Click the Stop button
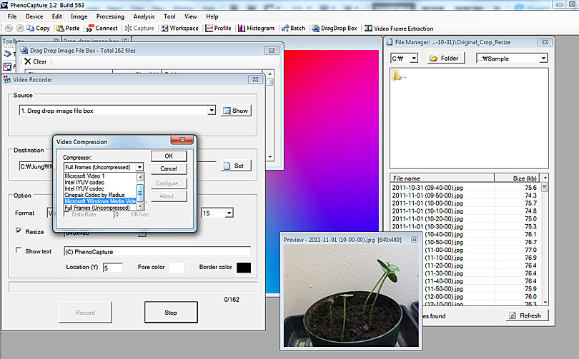579x359 pixels. click(x=171, y=312)
